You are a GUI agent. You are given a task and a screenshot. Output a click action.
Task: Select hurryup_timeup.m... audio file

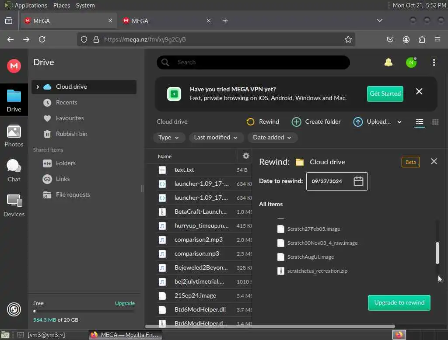(204, 226)
